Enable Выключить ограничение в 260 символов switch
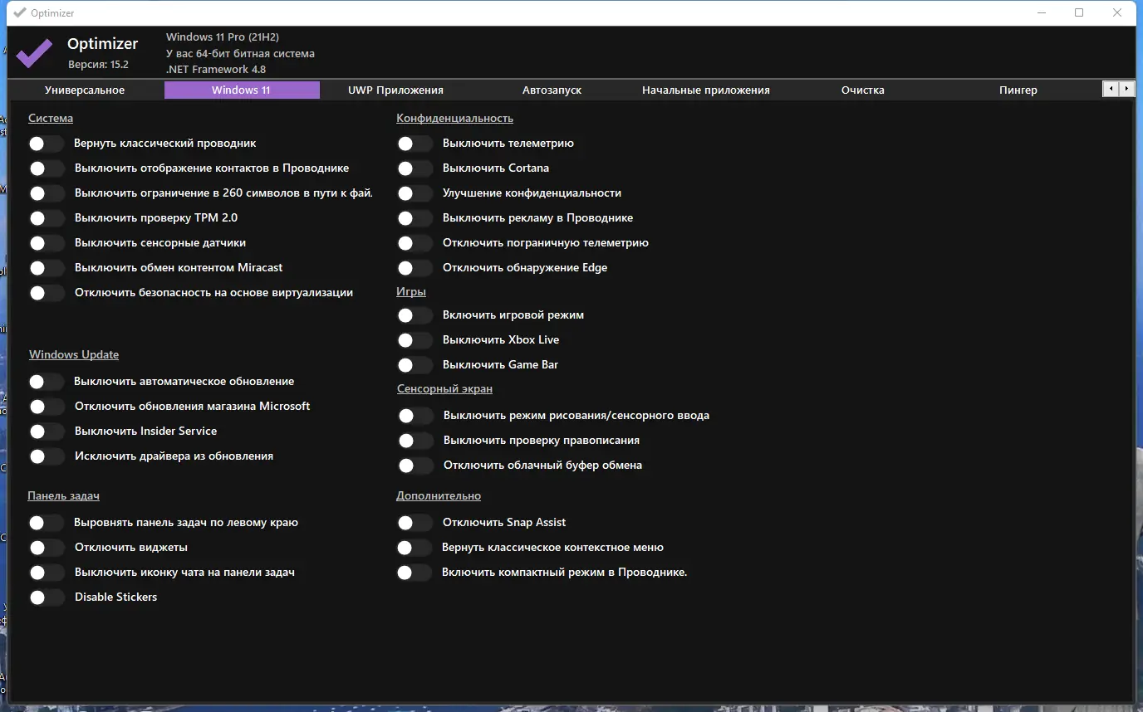The height and width of the screenshot is (712, 1143). coord(47,193)
